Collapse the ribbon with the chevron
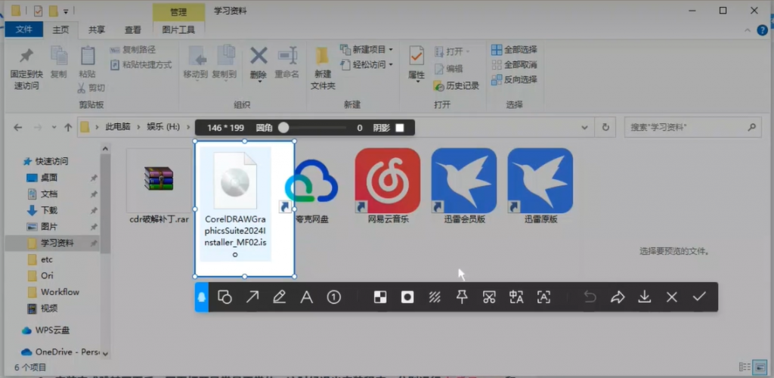Screen dimensions: 774x378 (748, 30)
